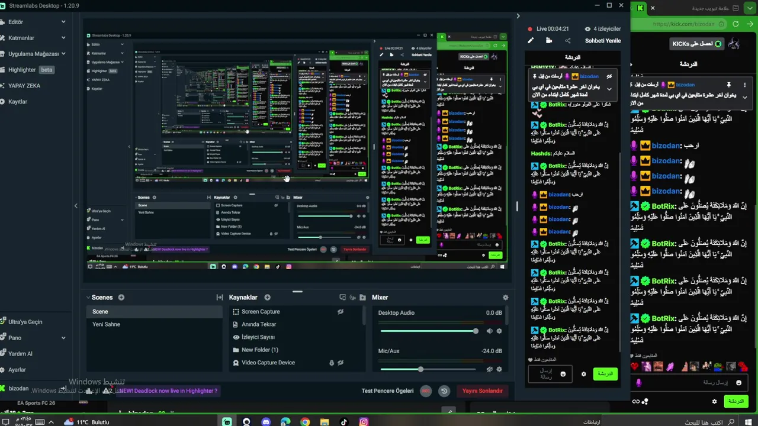Open scene transitions icon beside Scenes
Viewport: 758px width, 426px height.
(x=220, y=298)
